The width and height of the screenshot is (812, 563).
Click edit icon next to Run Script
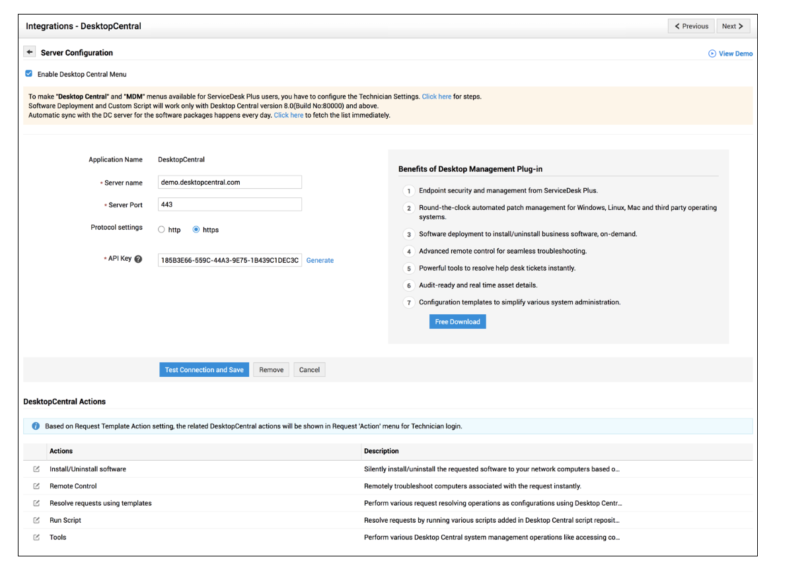pyautogui.click(x=37, y=521)
